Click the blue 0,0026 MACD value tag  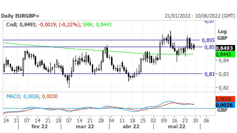pos(225,105)
